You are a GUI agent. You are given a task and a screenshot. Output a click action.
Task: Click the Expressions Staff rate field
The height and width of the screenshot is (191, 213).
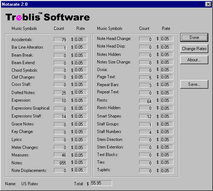pos(81,116)
